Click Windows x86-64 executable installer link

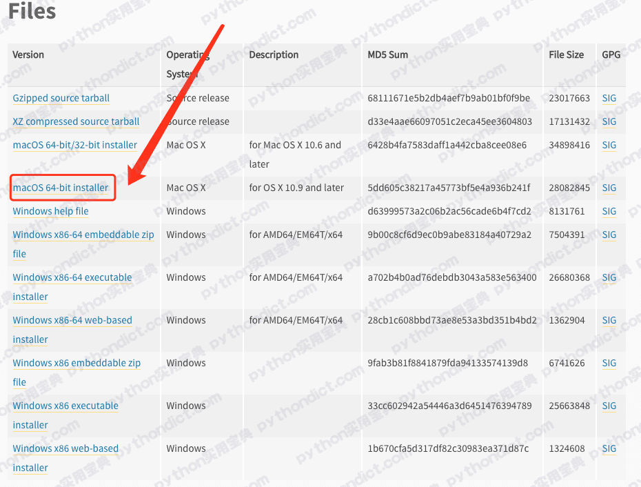click(72, 277)
